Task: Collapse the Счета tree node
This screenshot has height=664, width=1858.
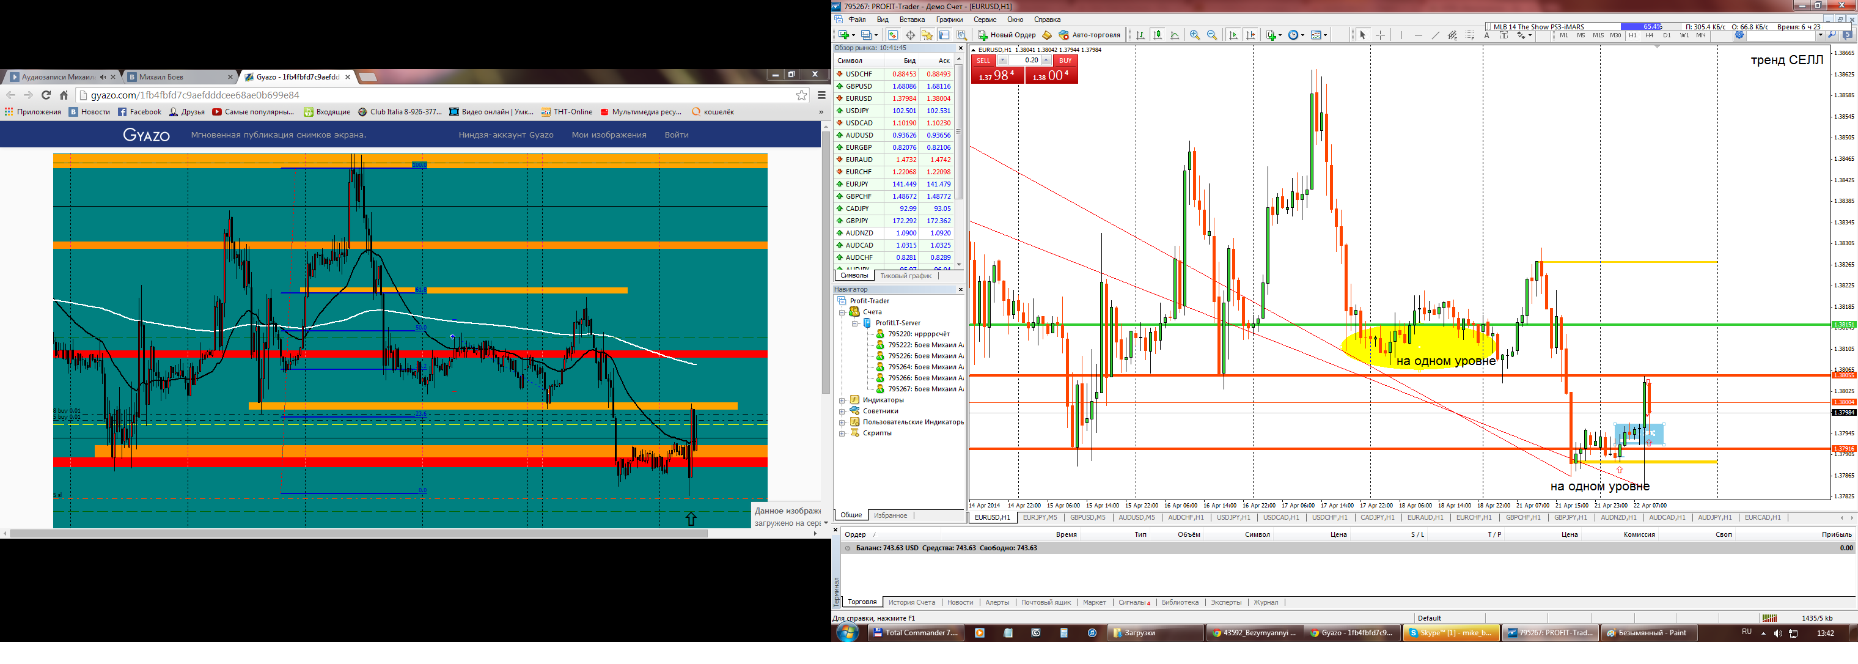Action: (842, 312)
